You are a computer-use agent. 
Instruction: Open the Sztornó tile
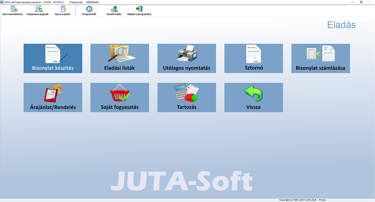(253, 58)
